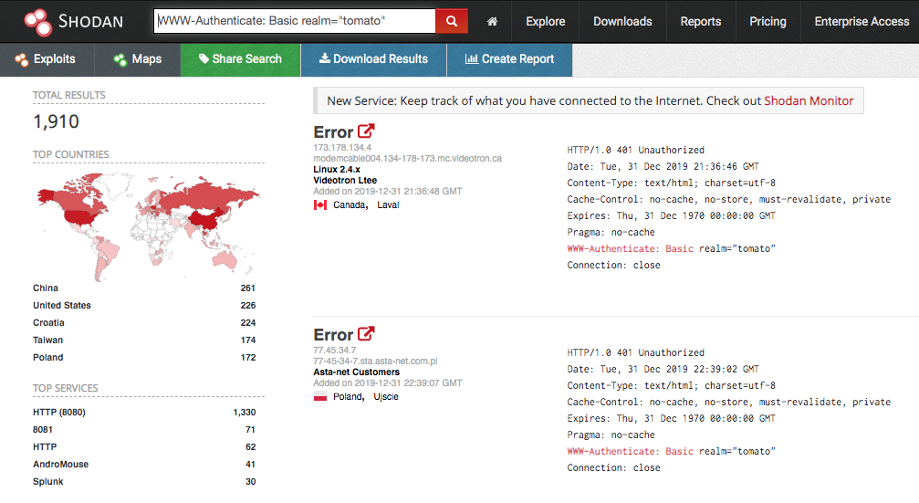Filter results by Poland in second result
Viewport: 919px width, 503px height.
tap(349, 397)
